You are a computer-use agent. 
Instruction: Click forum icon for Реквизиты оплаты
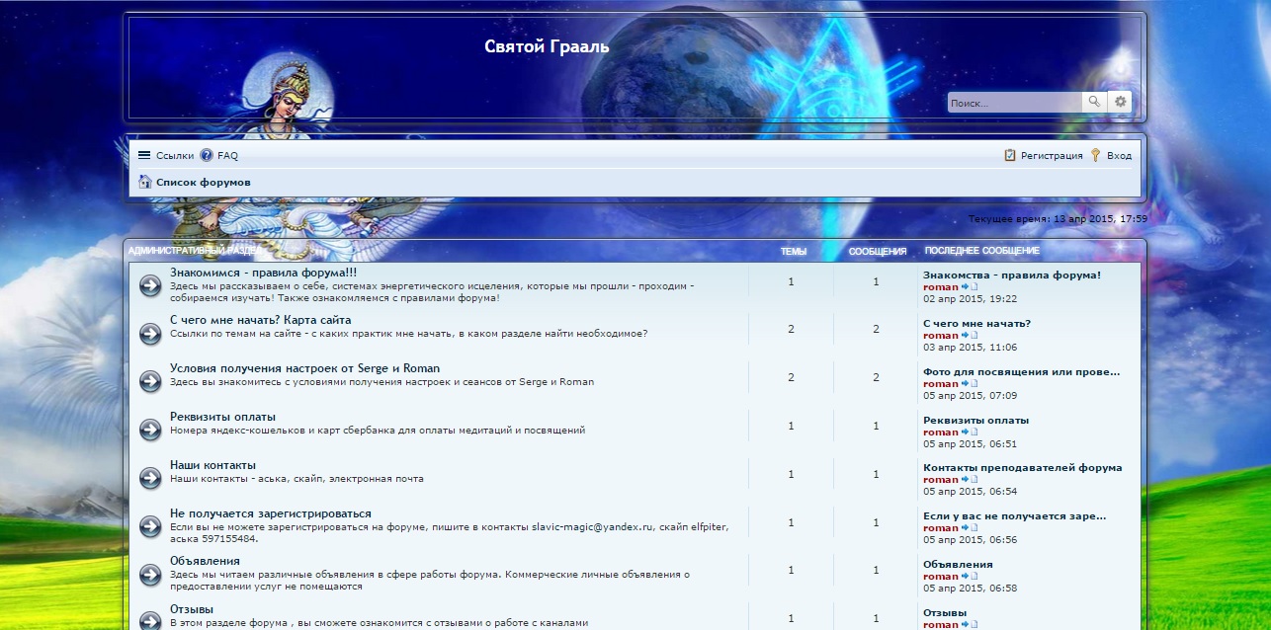coord(150,430)
